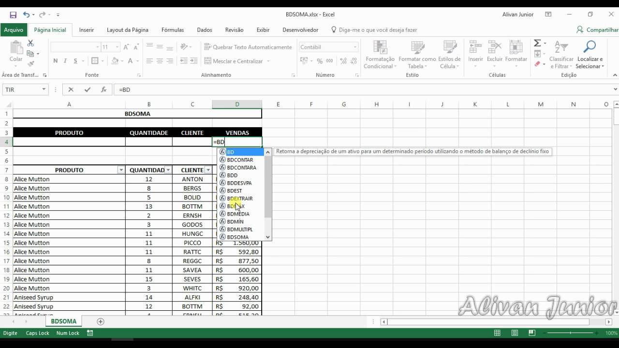Click the Undo arrow icon
This screenshot has height=348, width=619.
(26, 15)
